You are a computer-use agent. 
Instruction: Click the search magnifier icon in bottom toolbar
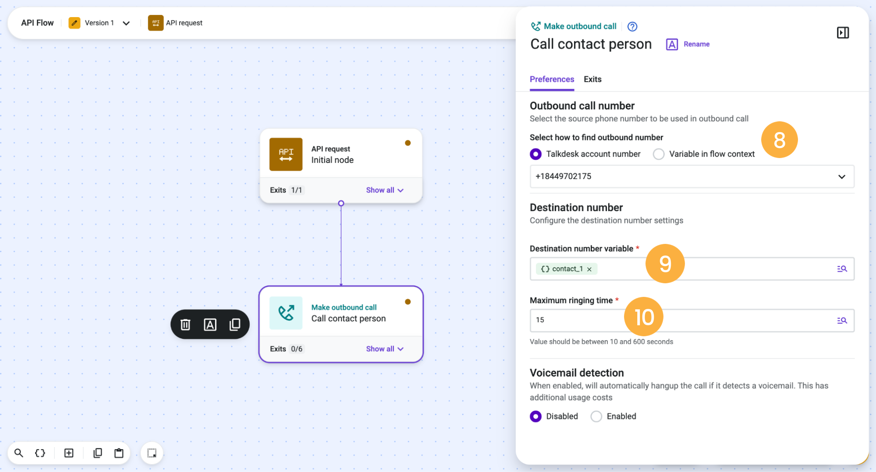18,453
